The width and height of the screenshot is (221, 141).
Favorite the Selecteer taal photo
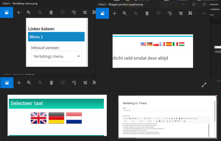point(63,83)
